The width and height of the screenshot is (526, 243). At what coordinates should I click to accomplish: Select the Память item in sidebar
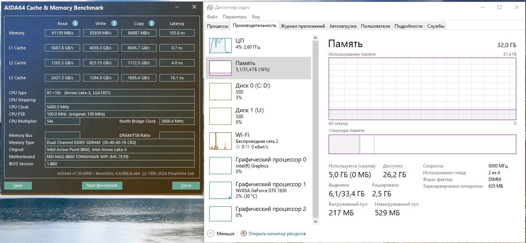258,68
